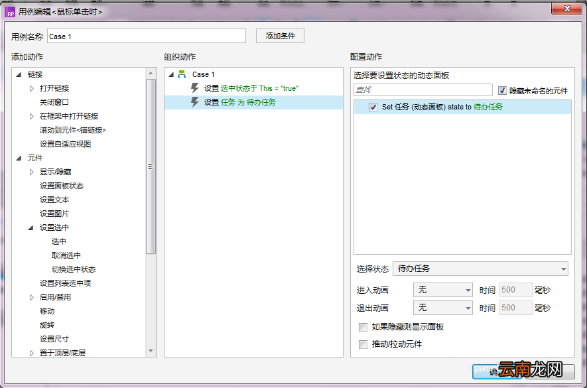
Task: Collapse the 元件 category
Action: [x=19, y=159]
